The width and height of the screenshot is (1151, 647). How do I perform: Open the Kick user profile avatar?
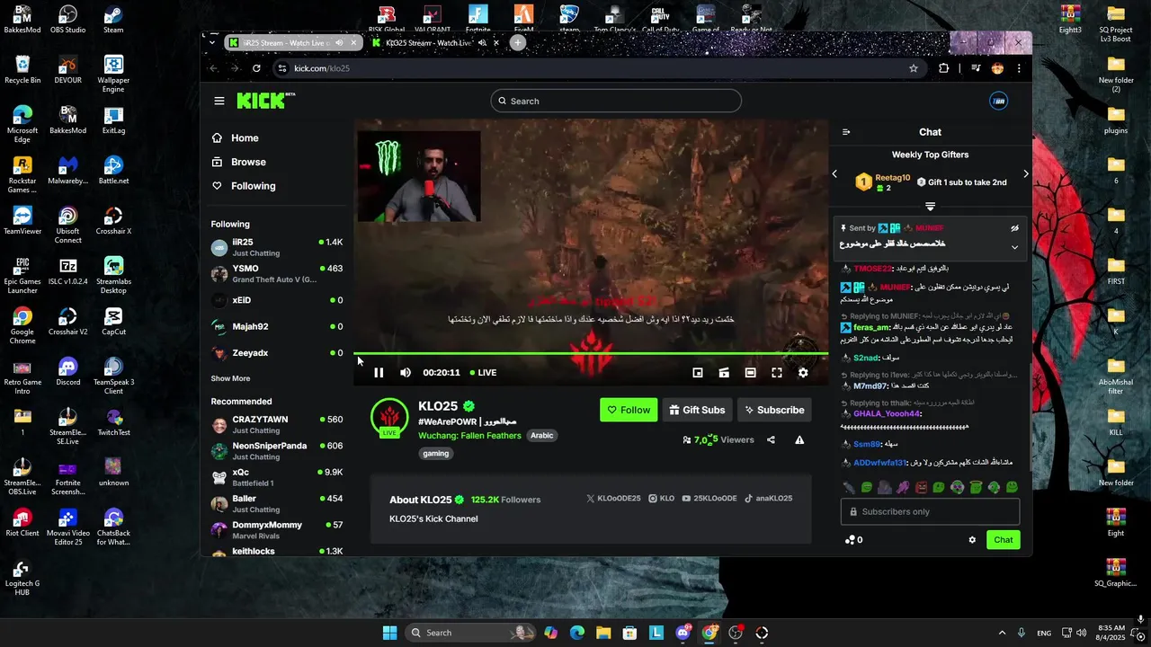(x=998, y=101)
